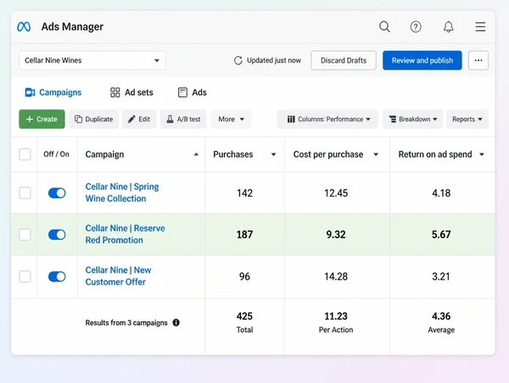
Task: Click the Ads Manager title
Action: click(x=72, y=26)
